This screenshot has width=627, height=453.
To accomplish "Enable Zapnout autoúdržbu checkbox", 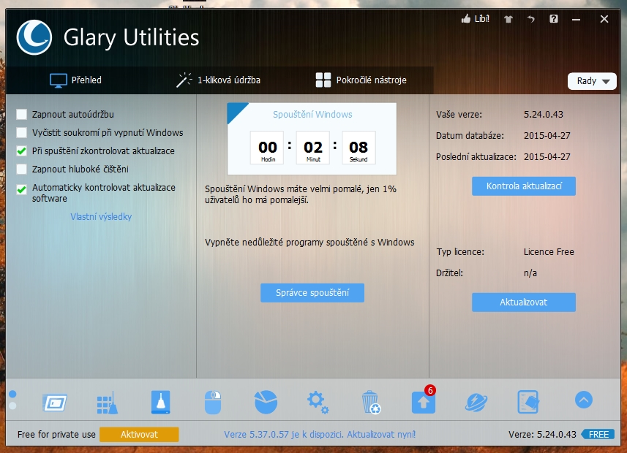I will 22,114.
